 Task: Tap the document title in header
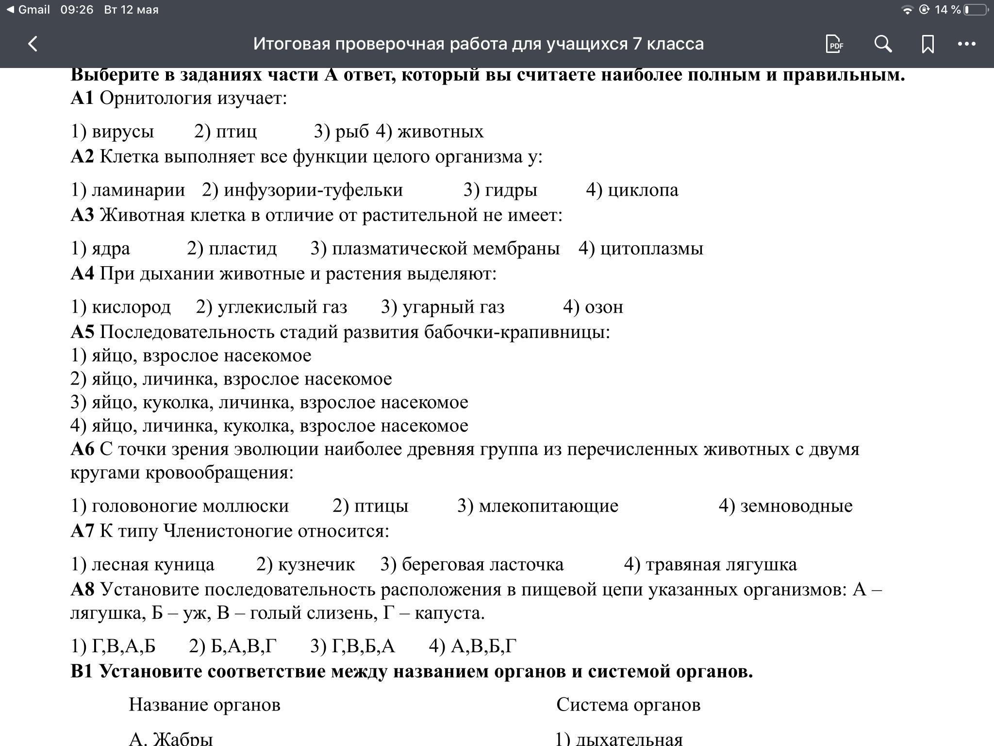[x=478, y=44]
